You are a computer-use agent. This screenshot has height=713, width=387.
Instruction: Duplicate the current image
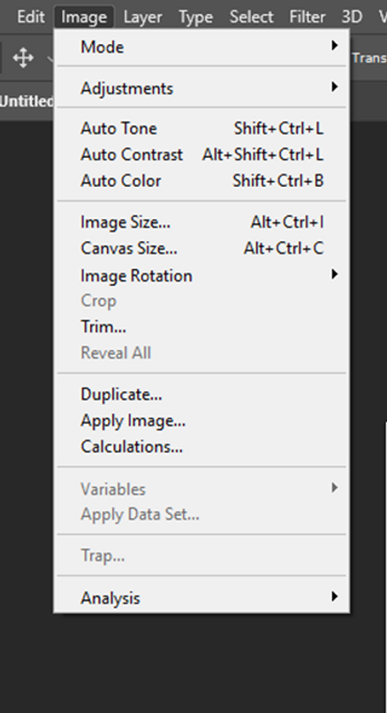pyautogui.click(x=201, y=394)
